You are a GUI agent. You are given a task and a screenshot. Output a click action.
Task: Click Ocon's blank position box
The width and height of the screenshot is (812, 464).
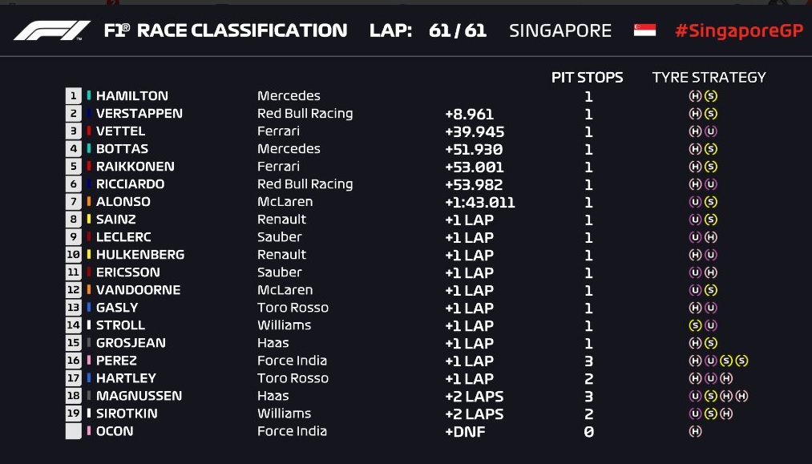pos(74,431)
